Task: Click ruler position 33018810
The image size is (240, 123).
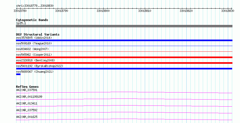Action: pos(145,11)
